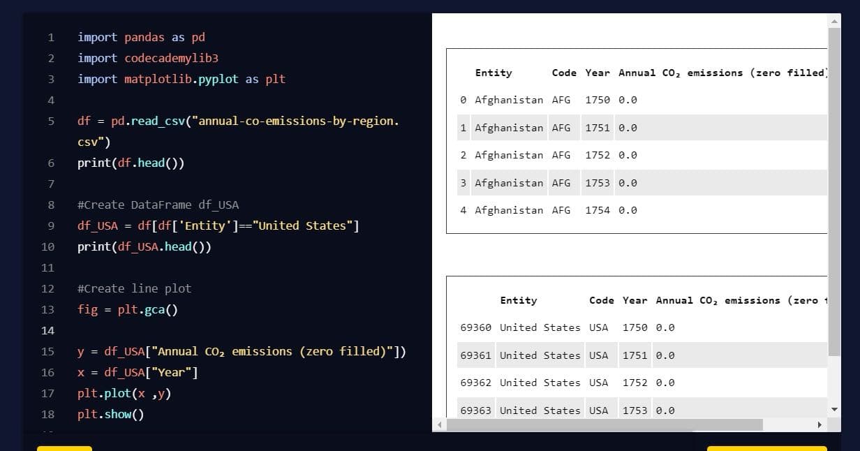
Task: Click the fig = plt.gca() line
Action: click(x=126, y=309)
